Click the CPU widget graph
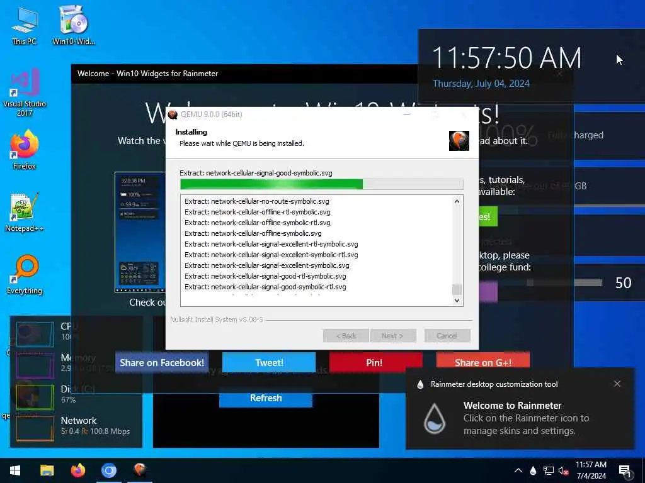 35,334
